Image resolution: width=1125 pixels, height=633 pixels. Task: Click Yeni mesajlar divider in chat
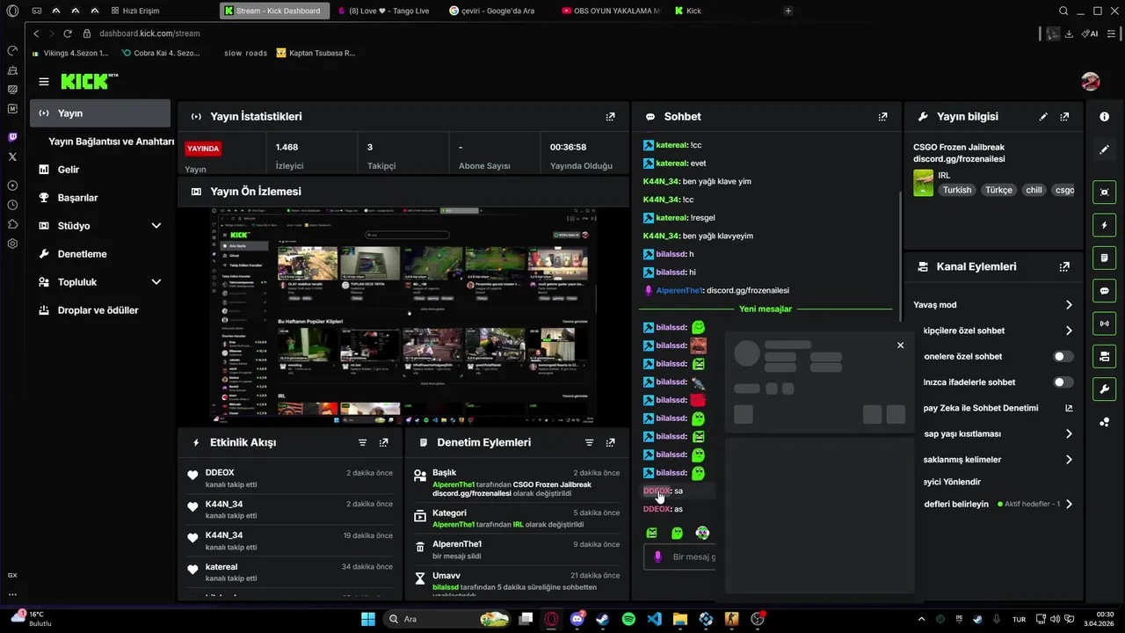[x=765, y=309]
